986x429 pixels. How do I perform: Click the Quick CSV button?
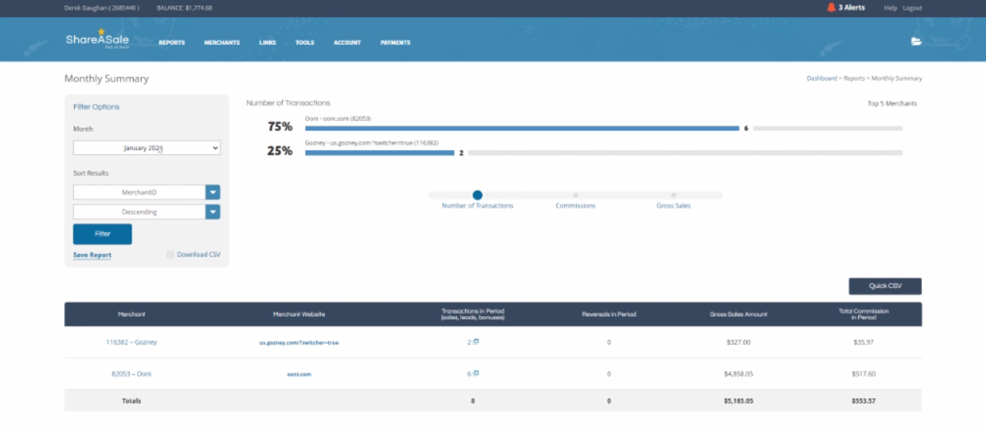[x=885, y=286]
